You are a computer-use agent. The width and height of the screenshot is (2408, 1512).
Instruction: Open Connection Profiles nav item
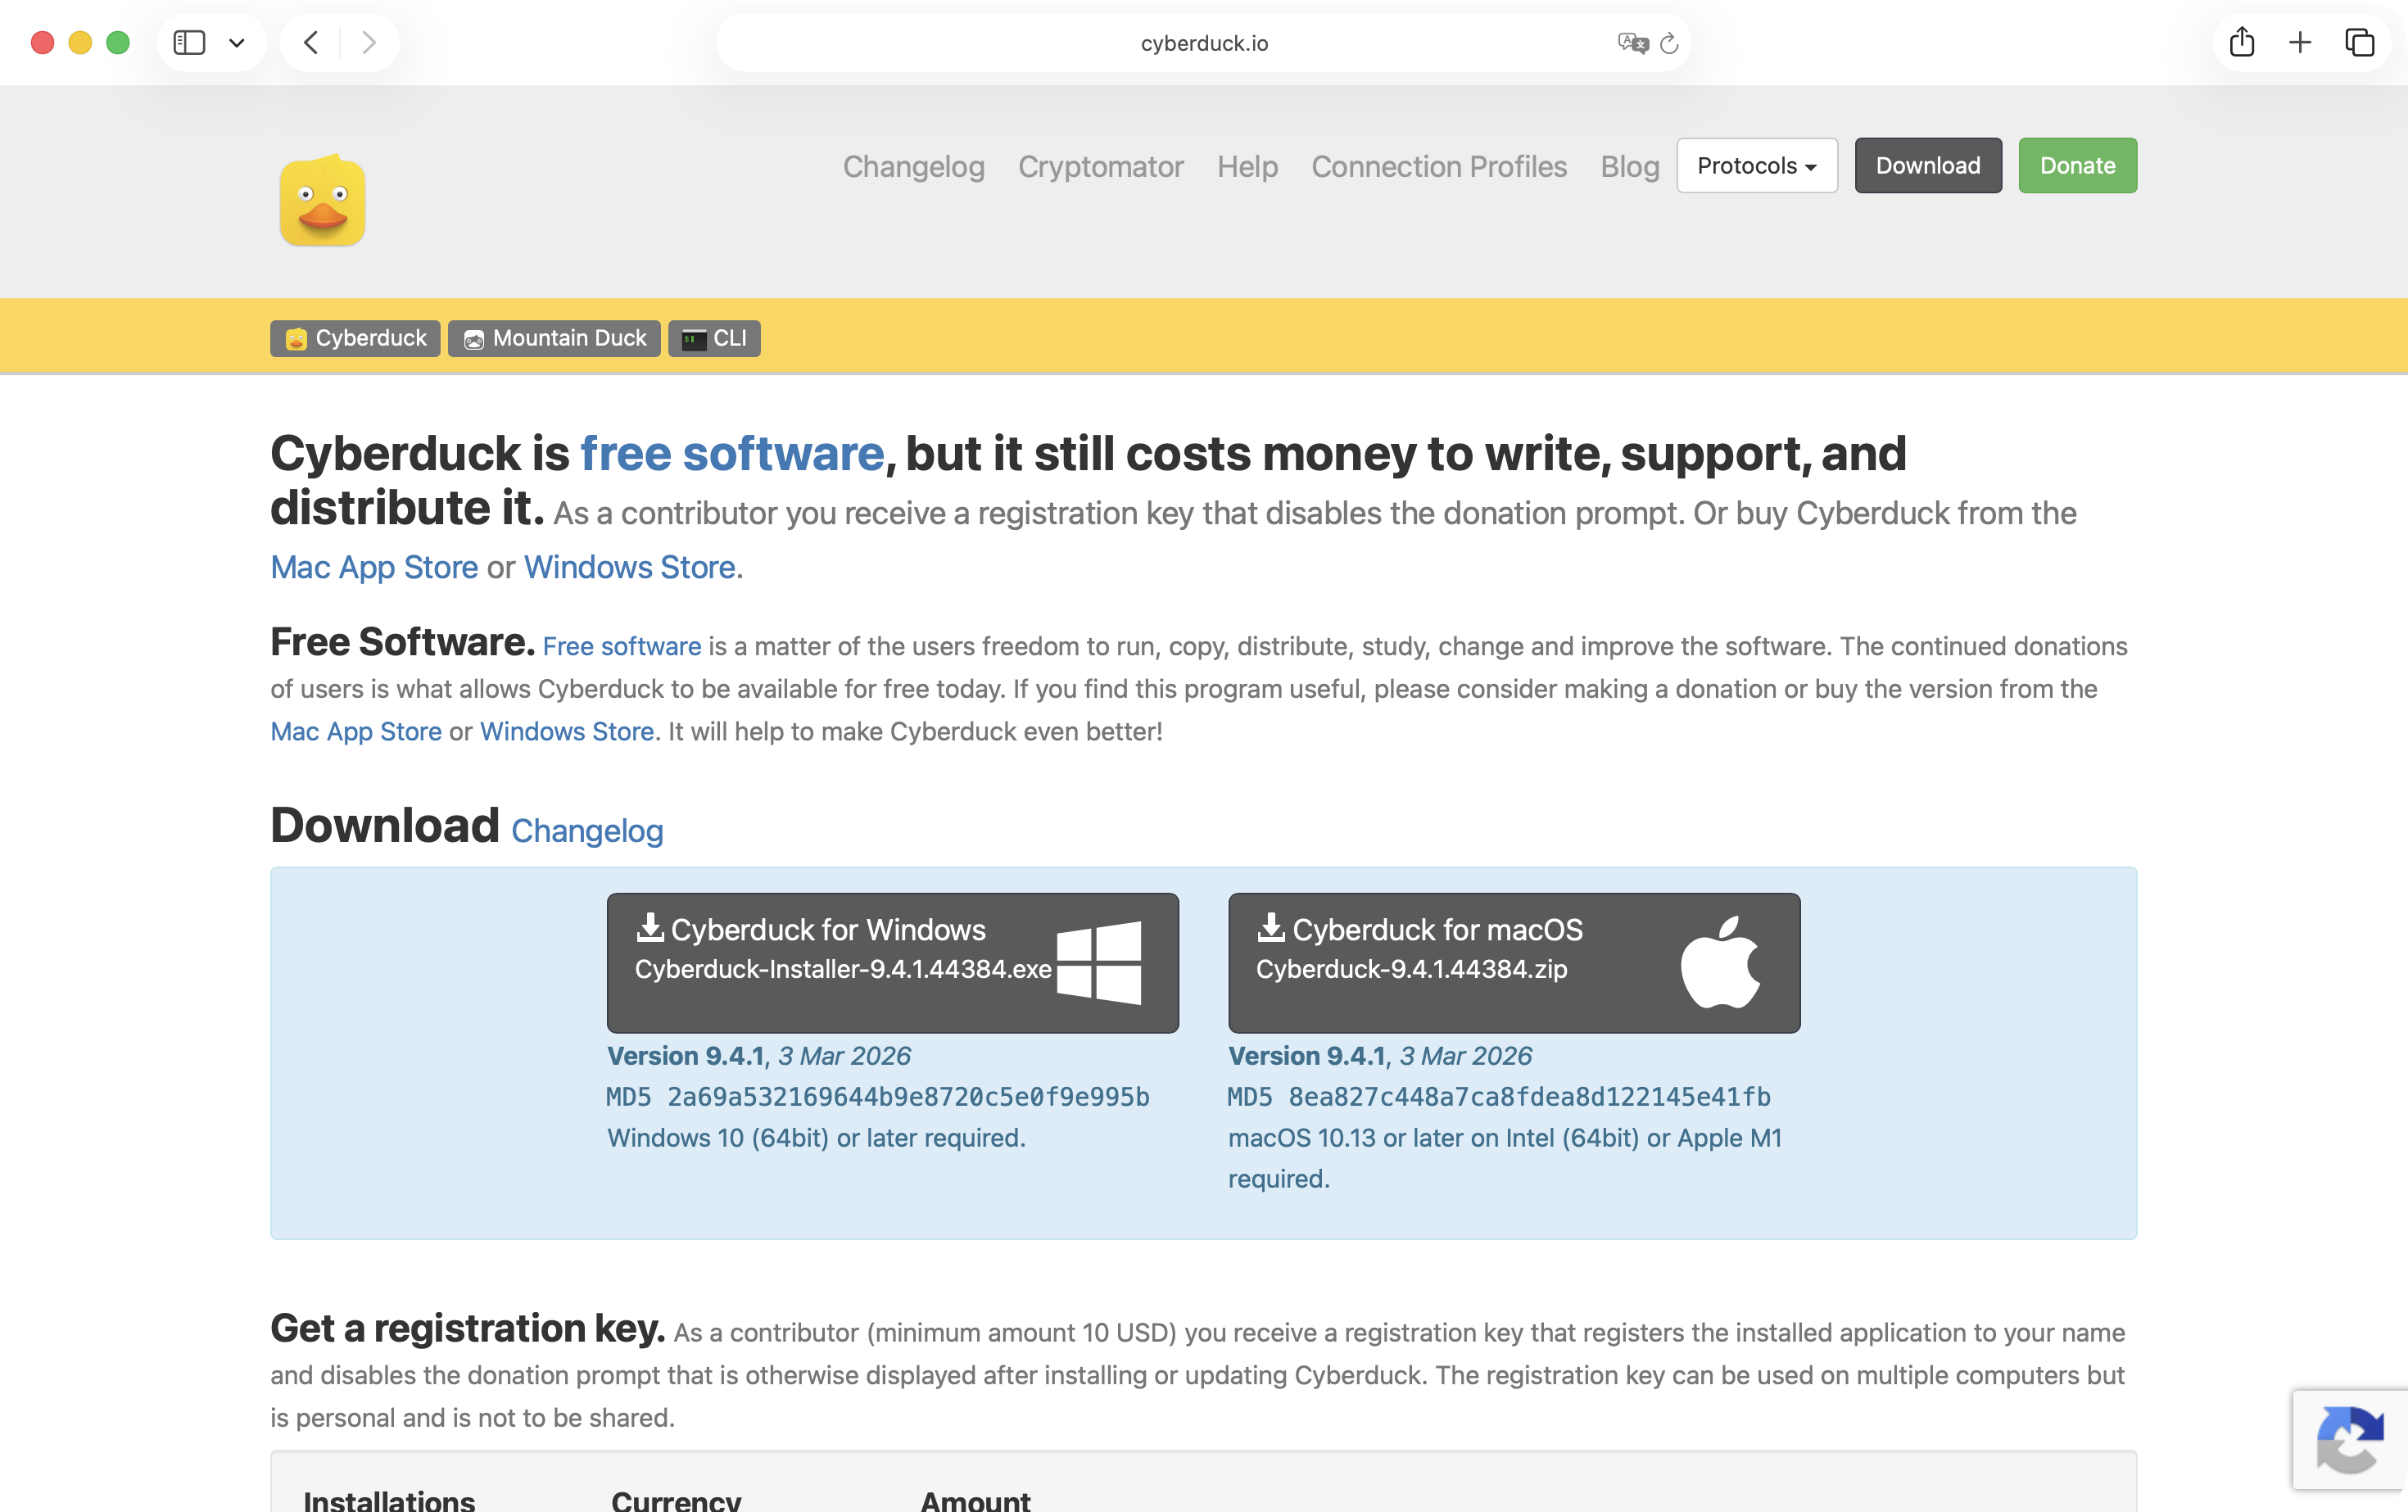(1438, 166)
